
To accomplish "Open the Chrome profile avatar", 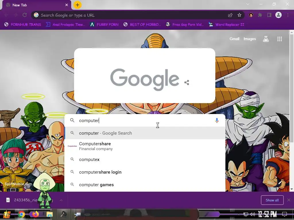I will click(278, 15).
